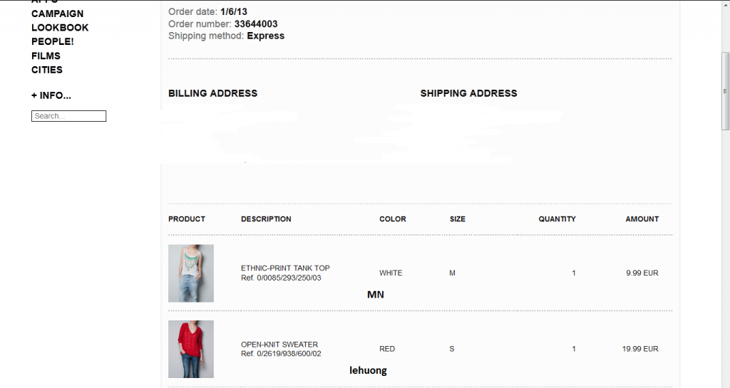Viewport: 730px width, 388px height.
Task: Click the OPEN-KNIT SWEATER product name
Action: (x=279, y=345)
